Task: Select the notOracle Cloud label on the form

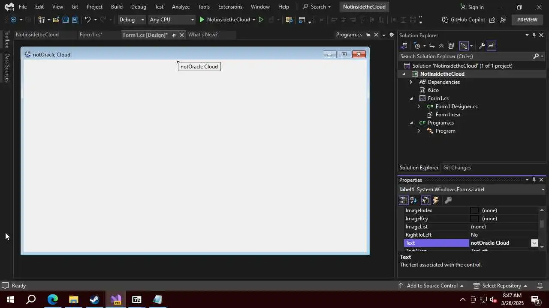Action: pos(199,67)
